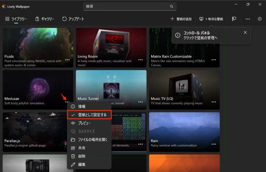This screenshot has height=172, width=266.
Task: Click the 'Parallax.js engine github page.' description
Action: (25, 145)
